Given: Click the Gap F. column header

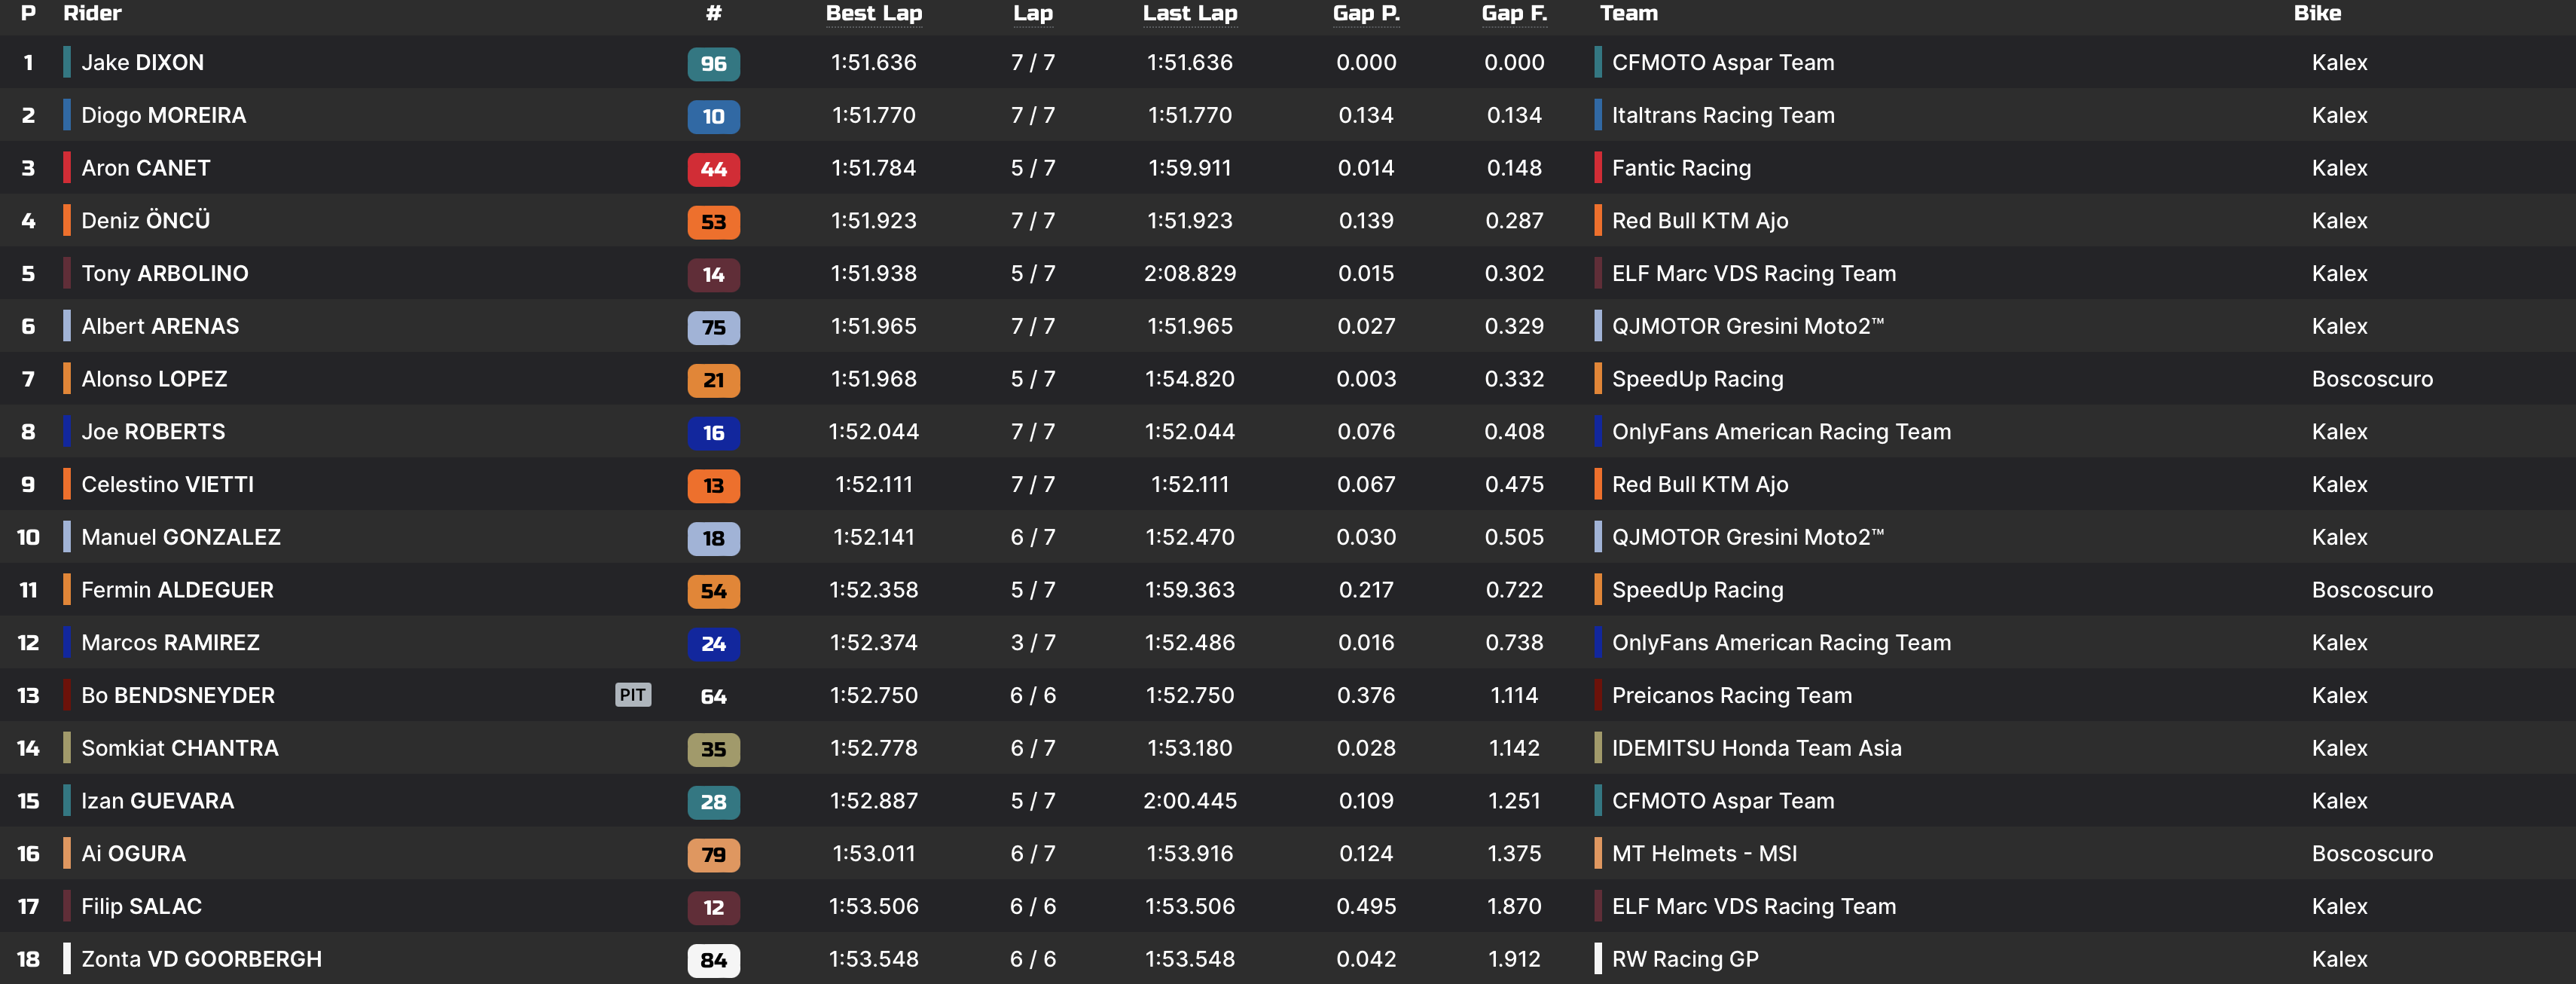Looking at the screenshot, I should tap(1513, 13).
